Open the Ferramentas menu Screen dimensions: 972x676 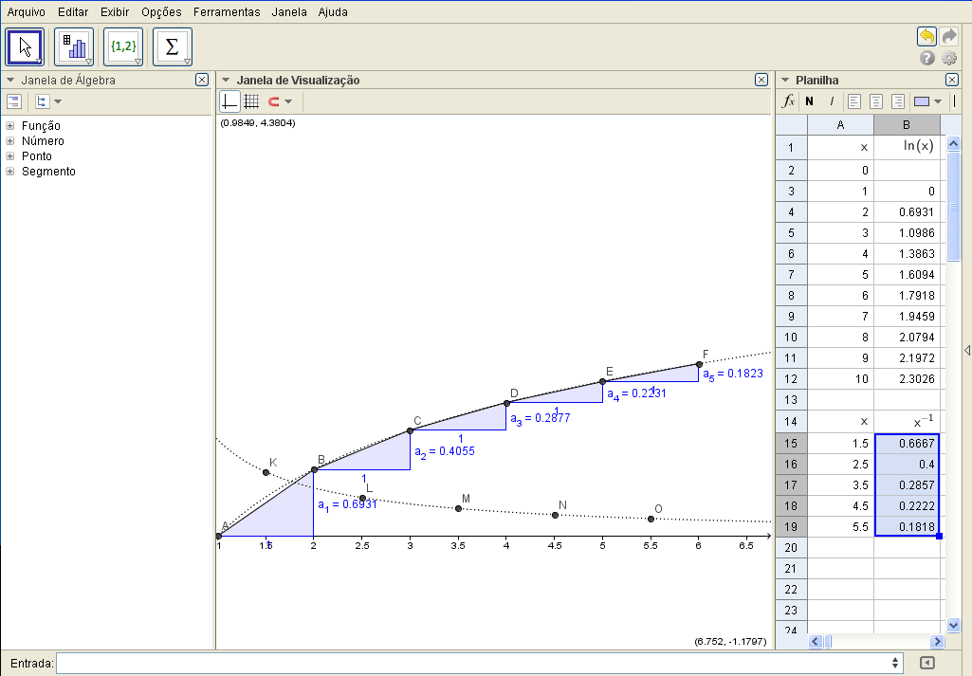point(226,12)
